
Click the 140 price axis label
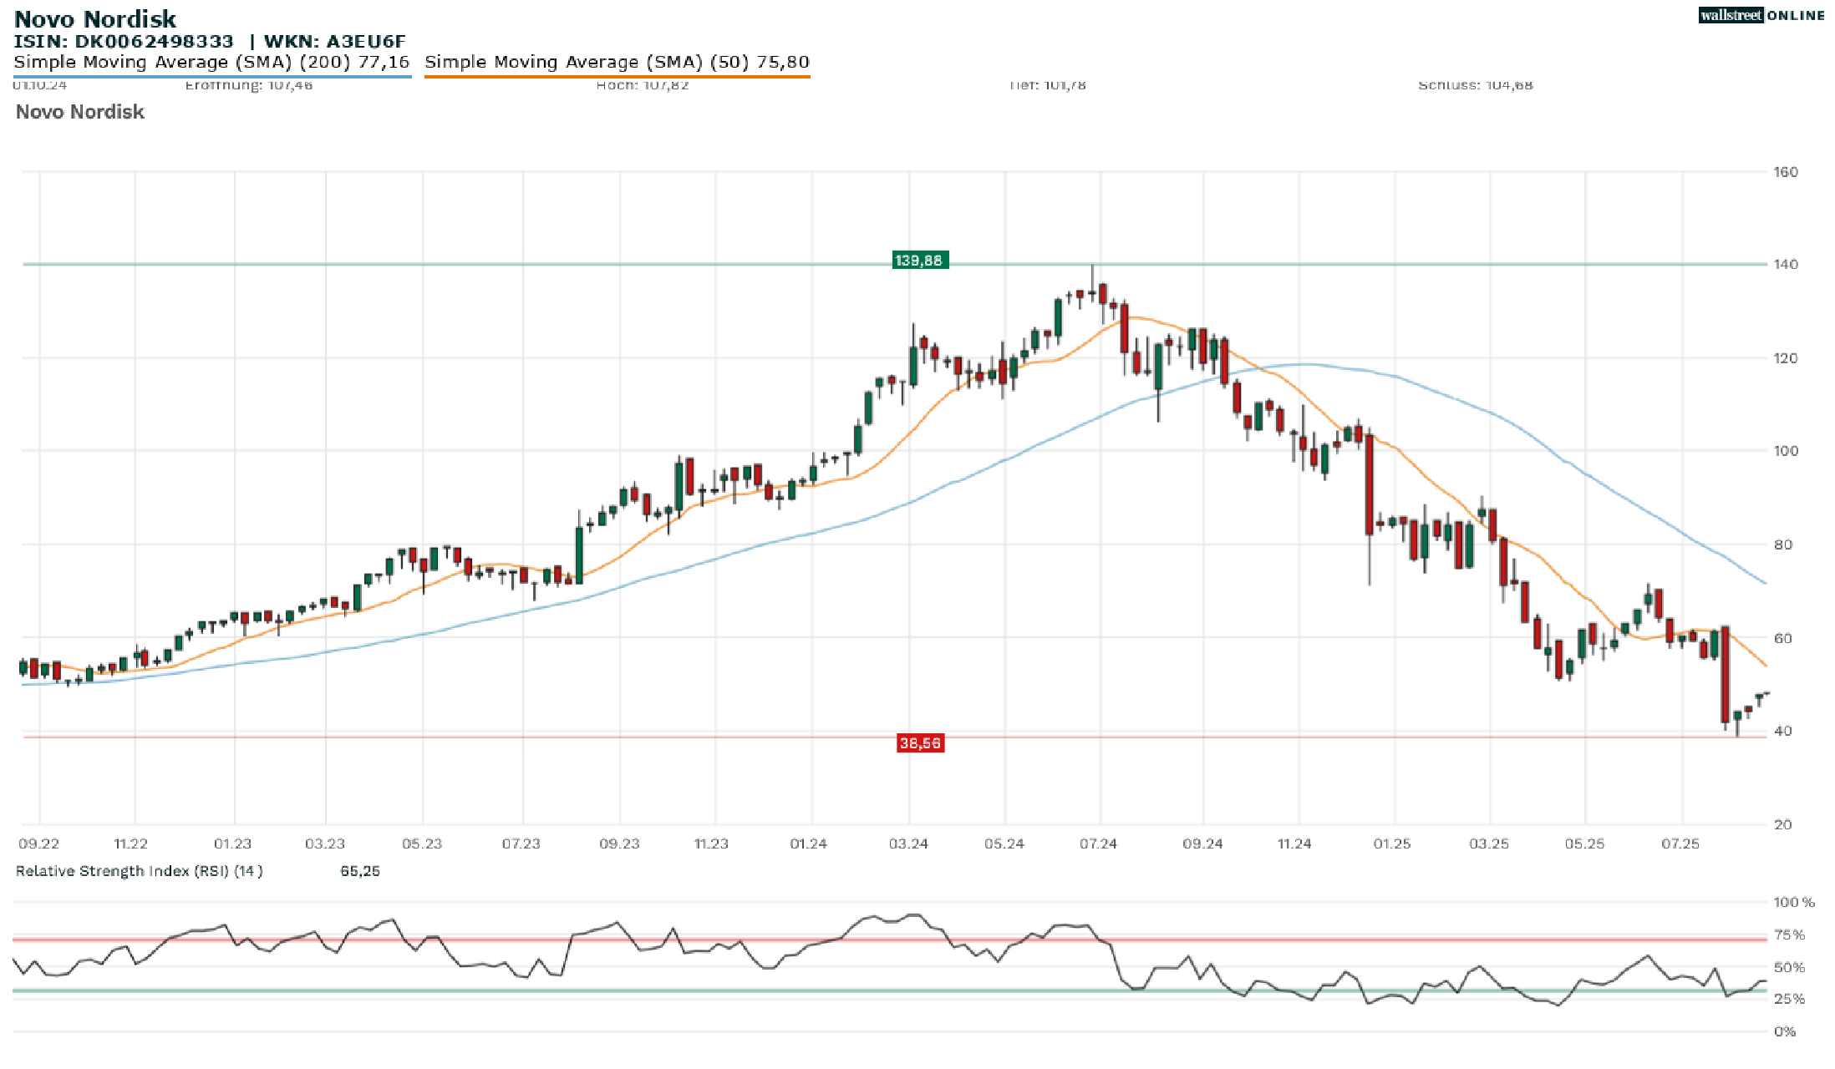[1786, 264]
